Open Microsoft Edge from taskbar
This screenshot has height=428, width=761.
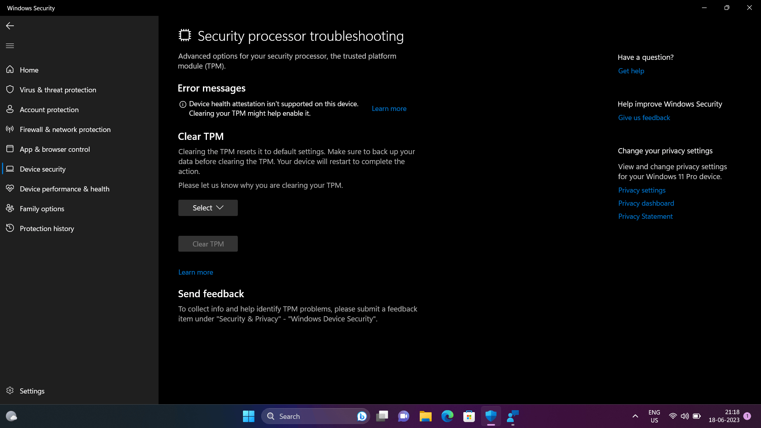tap(447, 416)
